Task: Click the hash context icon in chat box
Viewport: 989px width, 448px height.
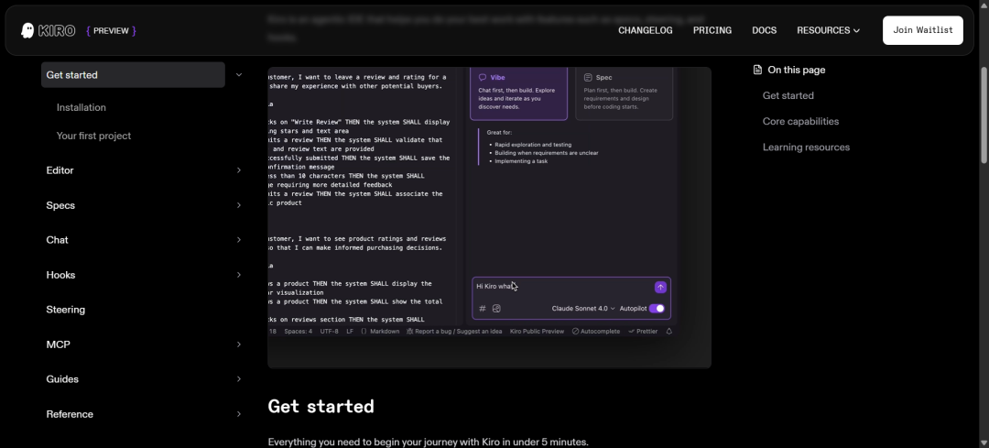Action: (x=483, y=309)
